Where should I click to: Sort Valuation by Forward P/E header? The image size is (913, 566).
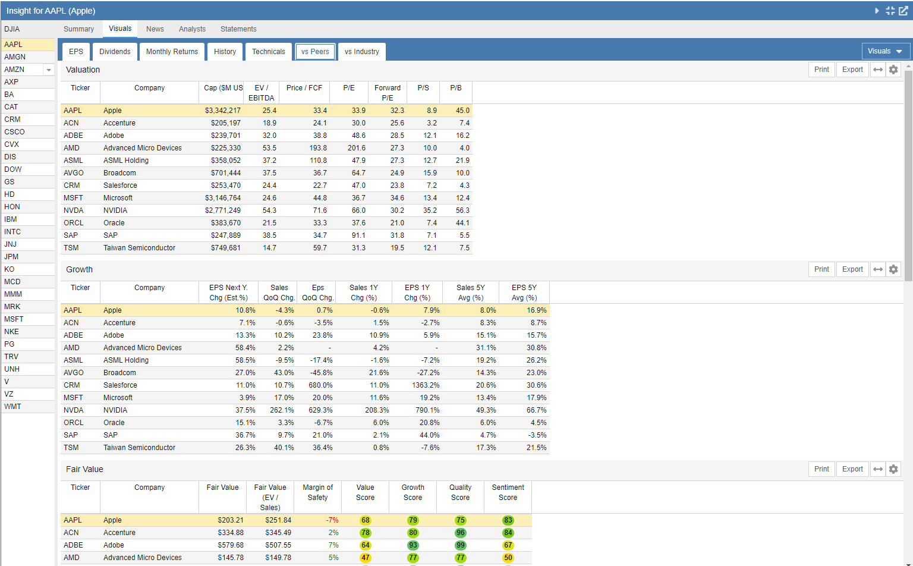(x=388, y=93)
